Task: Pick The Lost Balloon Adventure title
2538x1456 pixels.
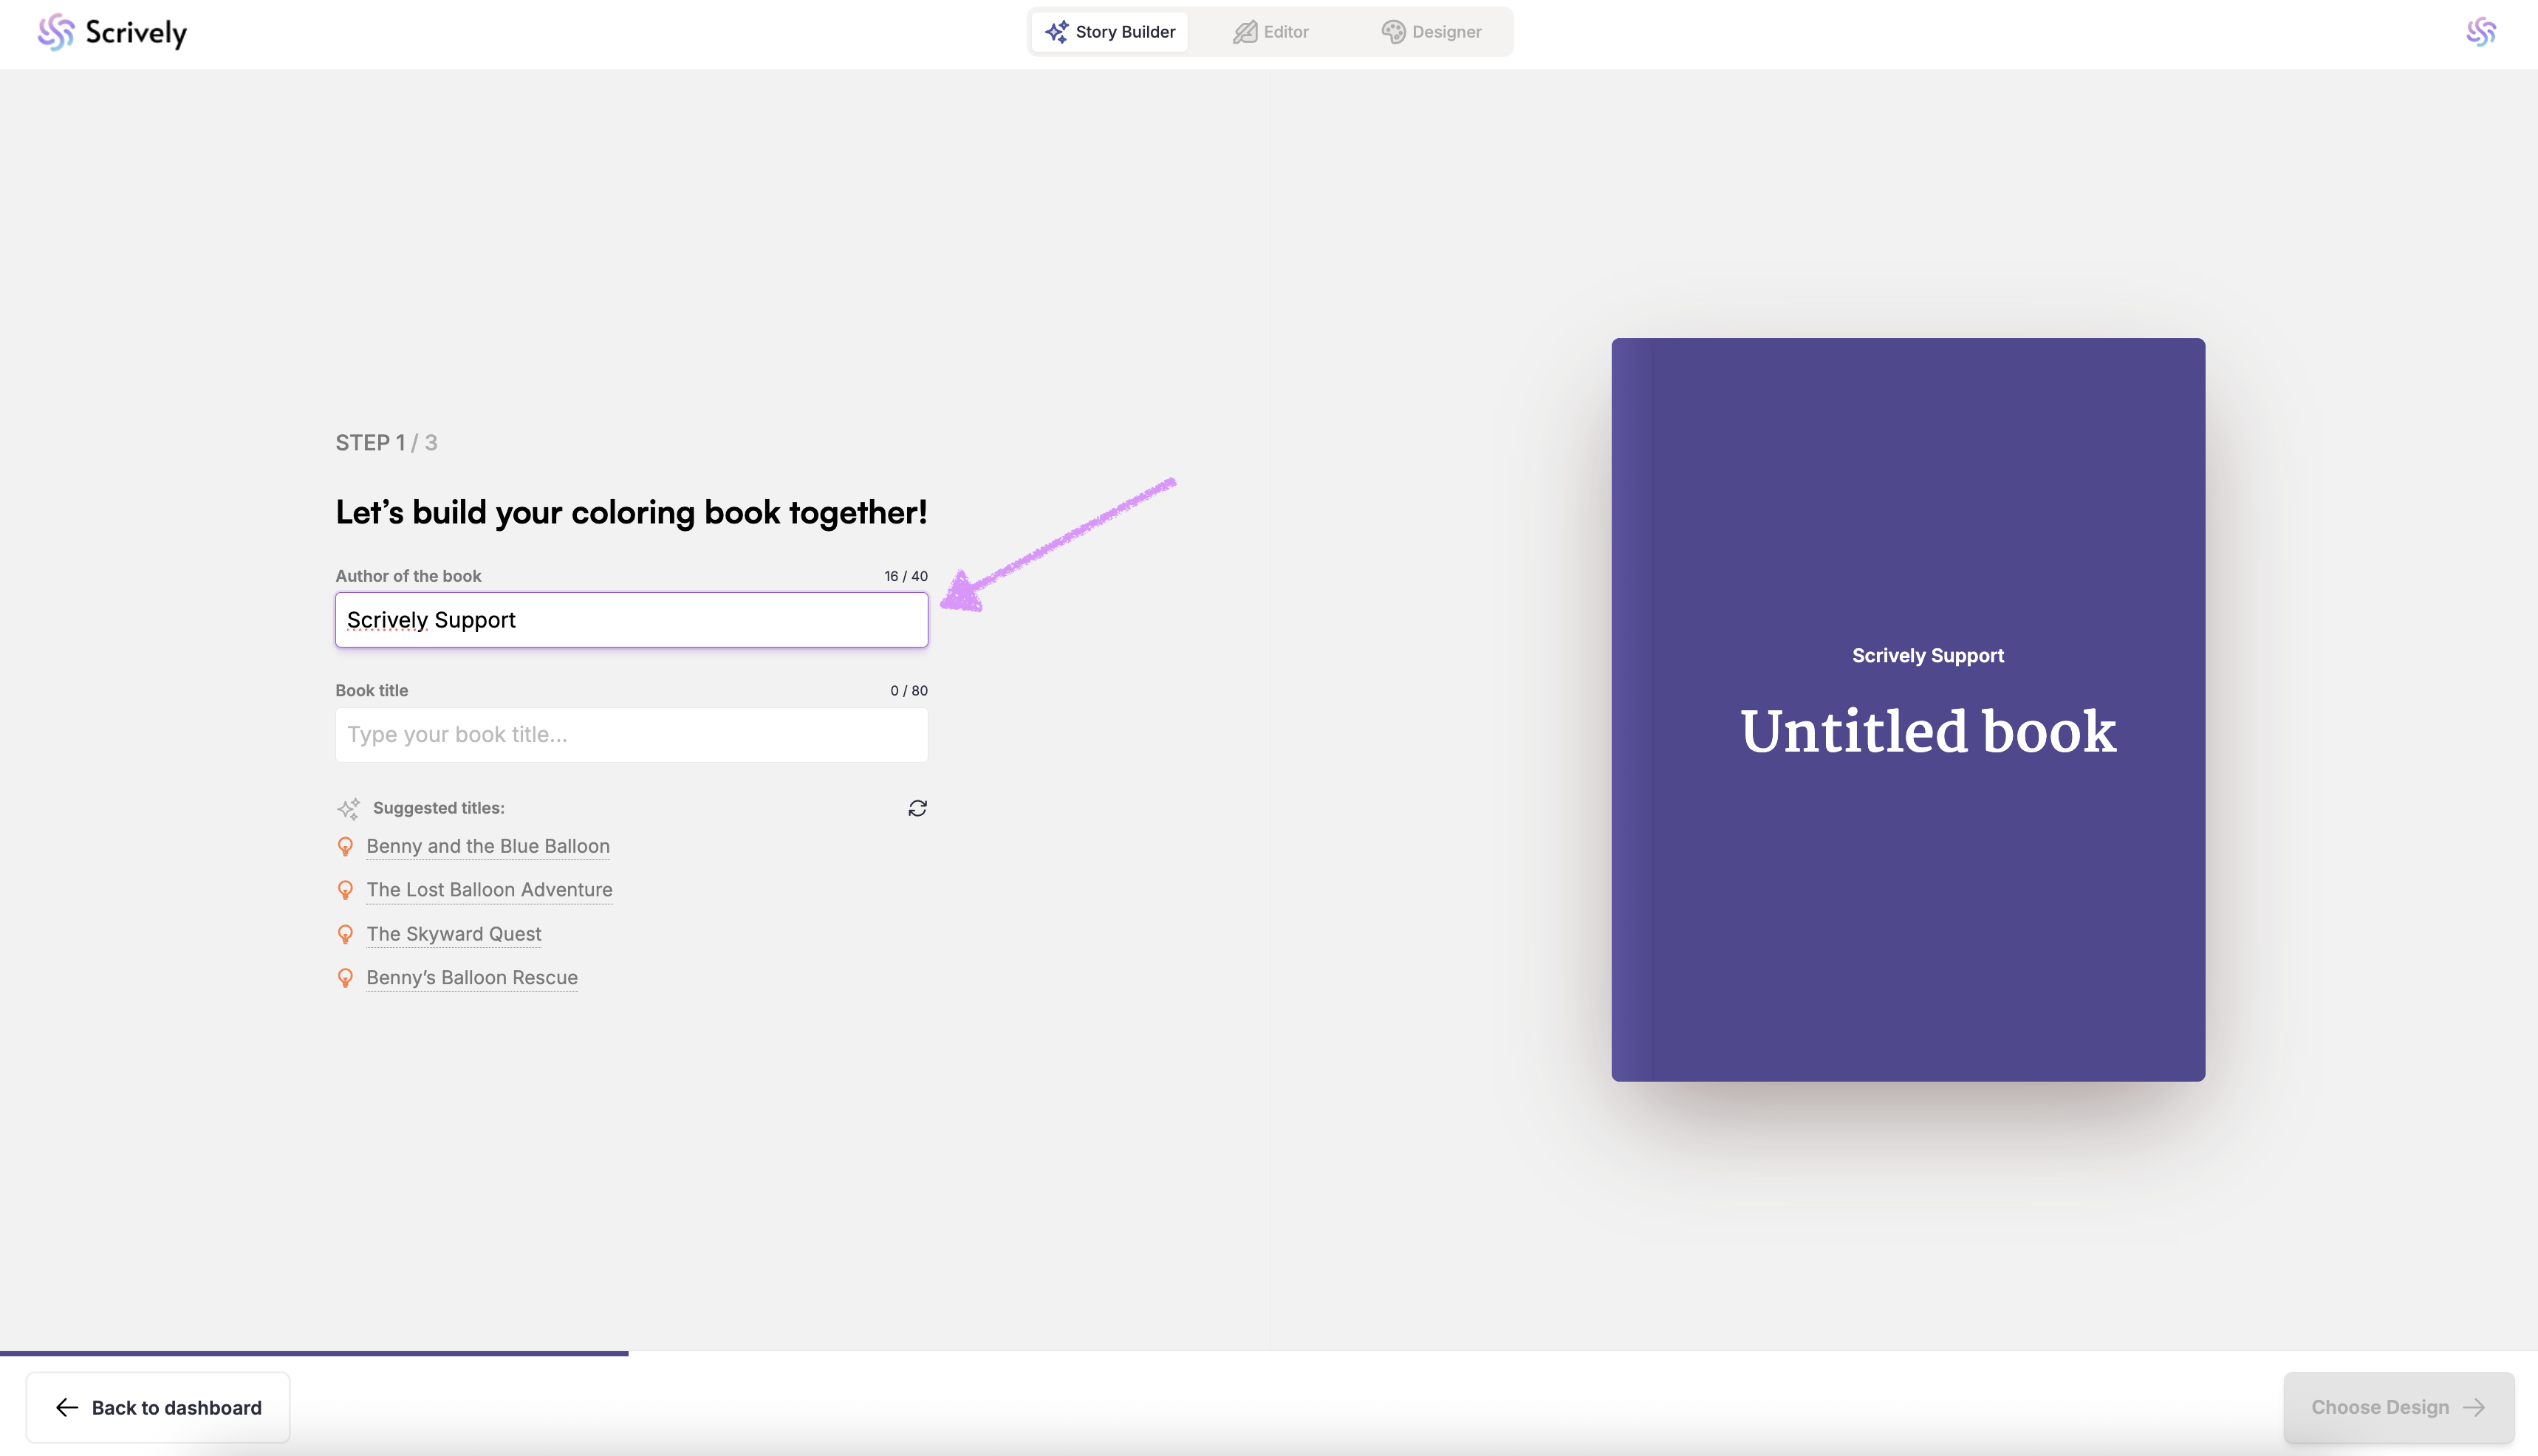Action: pos(488,890)
